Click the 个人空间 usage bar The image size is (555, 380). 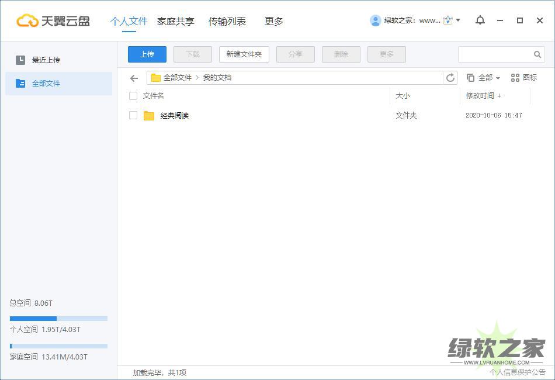58,319
